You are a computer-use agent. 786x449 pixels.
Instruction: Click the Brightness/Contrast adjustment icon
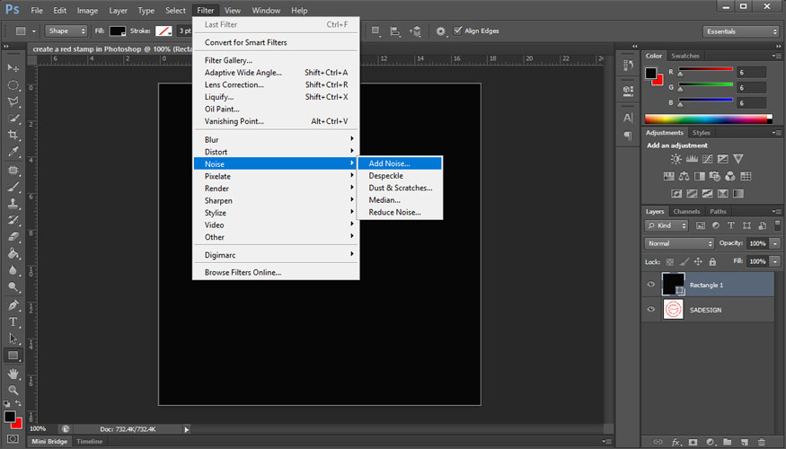(676, 159)
